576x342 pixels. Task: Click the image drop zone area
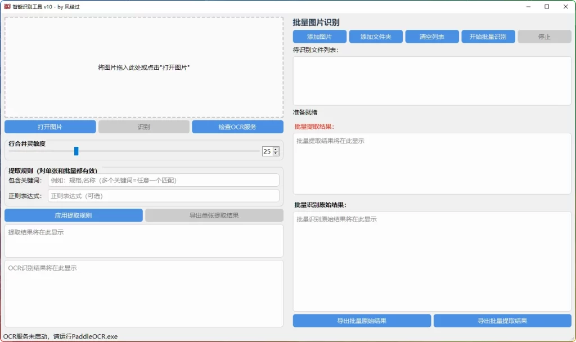(x=144, y=67)
